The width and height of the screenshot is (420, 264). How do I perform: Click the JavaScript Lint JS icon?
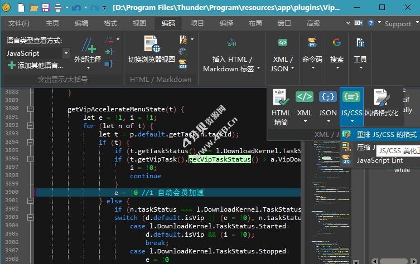click(x=346, y=160)
